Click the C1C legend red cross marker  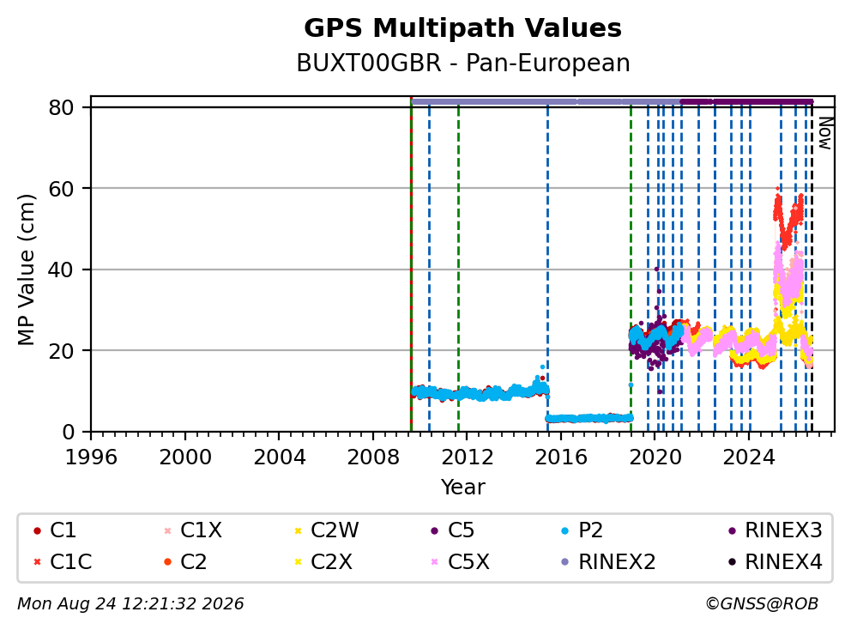point(37,562)
